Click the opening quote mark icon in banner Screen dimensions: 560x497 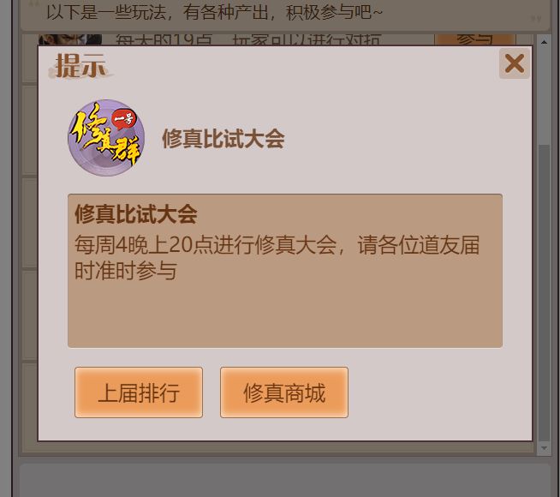34,4
